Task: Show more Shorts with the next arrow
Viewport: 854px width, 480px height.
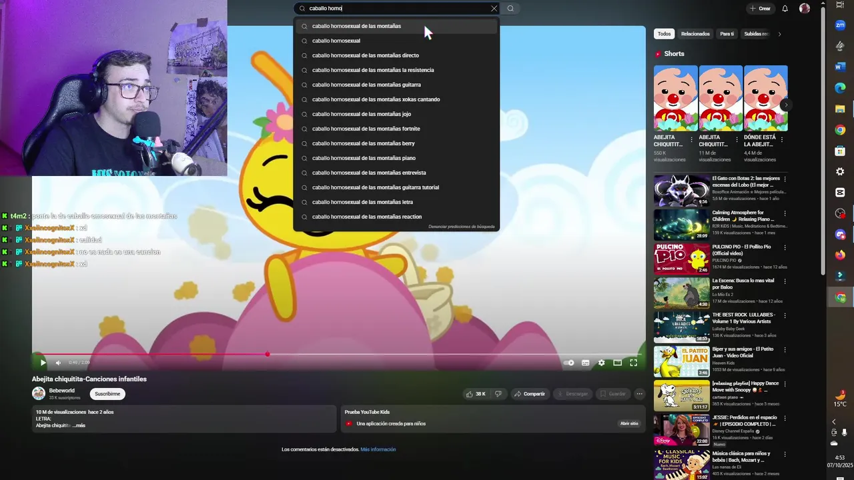Action: click(786, 105)
